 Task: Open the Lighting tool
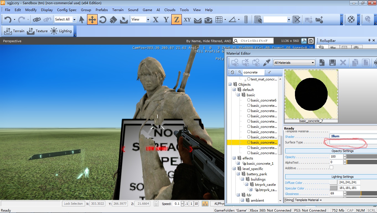pyautogui.click(x=61, y=31)
